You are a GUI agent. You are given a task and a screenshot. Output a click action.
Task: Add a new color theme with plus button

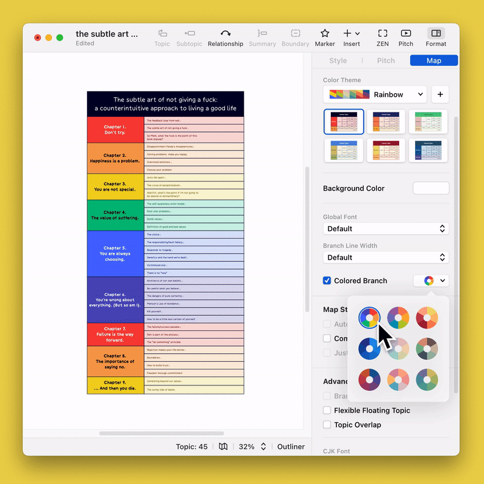(440, 94)
